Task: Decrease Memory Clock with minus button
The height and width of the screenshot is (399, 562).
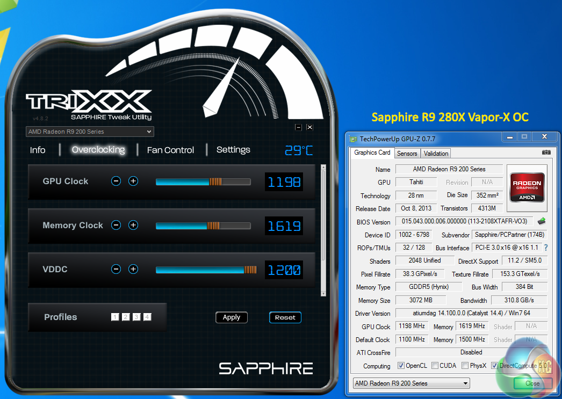Action: tap(116, 226)
